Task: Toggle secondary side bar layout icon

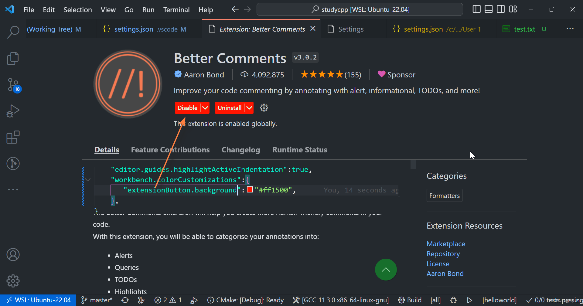Action: coord(501,9)
